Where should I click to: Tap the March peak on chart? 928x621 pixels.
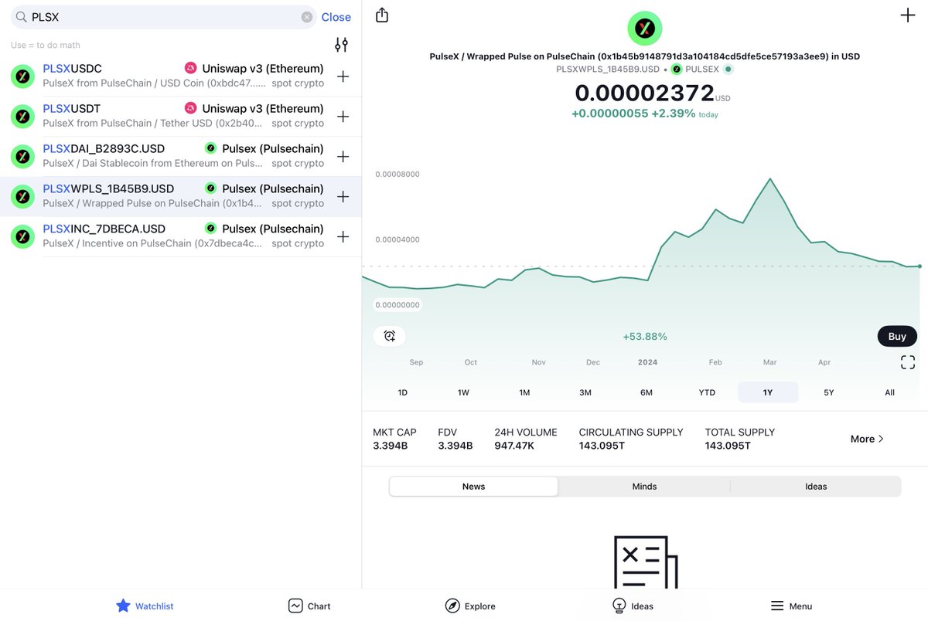[770, 179]
